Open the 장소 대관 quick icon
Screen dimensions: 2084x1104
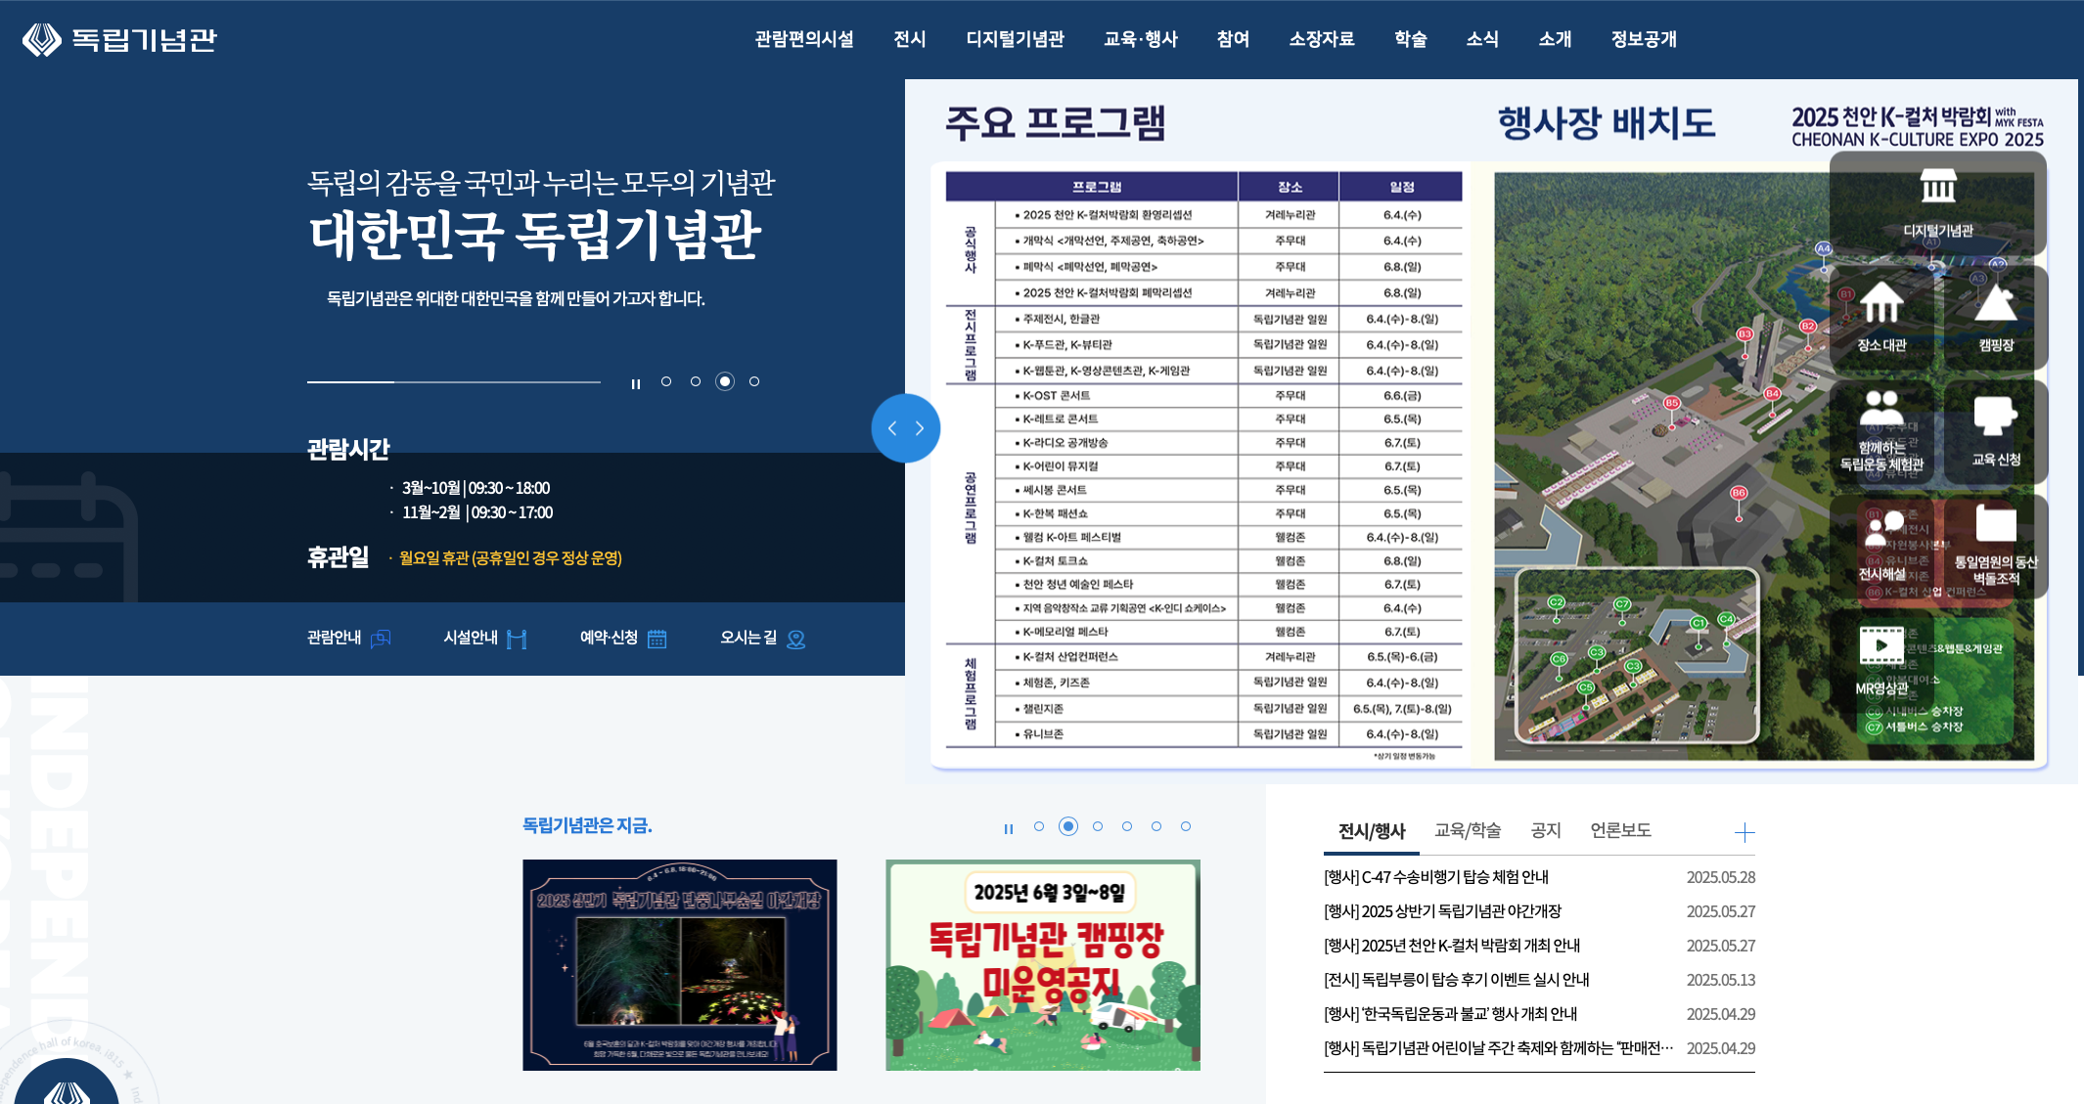(1881, 318)
